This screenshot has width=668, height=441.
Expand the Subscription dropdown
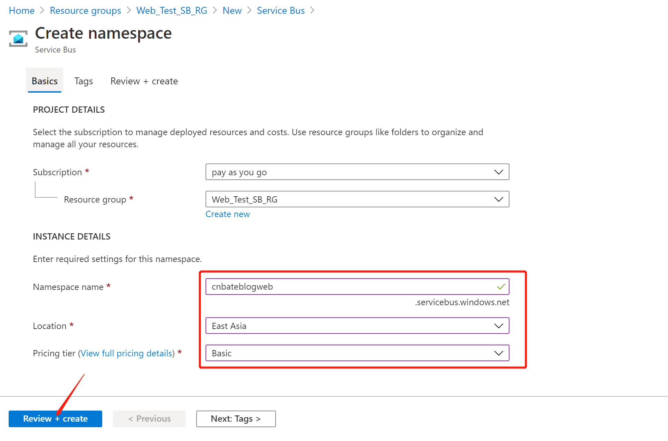(x=357, y=172)
